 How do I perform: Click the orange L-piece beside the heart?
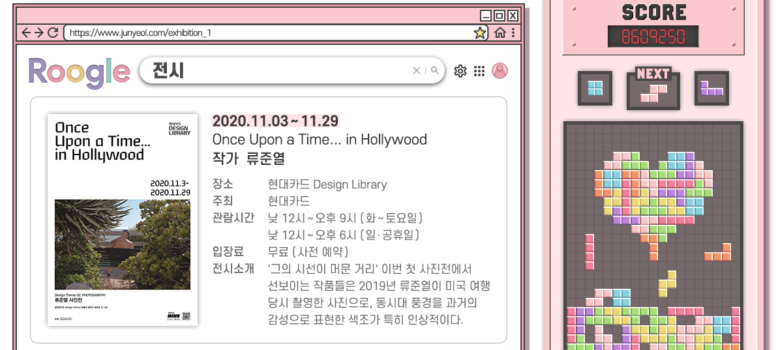717,252
